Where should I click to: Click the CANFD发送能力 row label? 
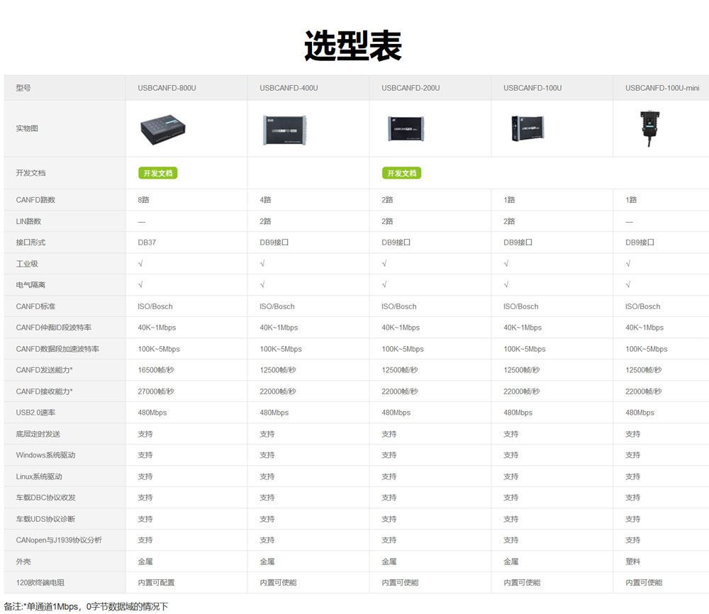pyautogui.click(x=44, y=370)
